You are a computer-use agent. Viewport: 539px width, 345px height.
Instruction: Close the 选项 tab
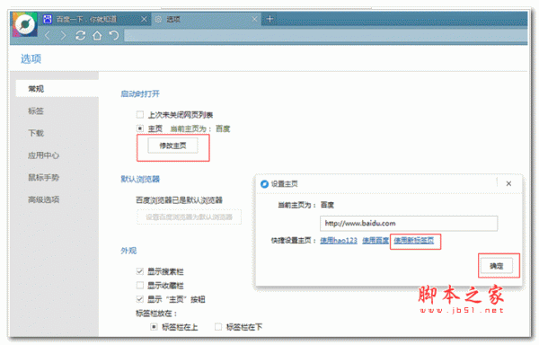[x=254, y=19]
